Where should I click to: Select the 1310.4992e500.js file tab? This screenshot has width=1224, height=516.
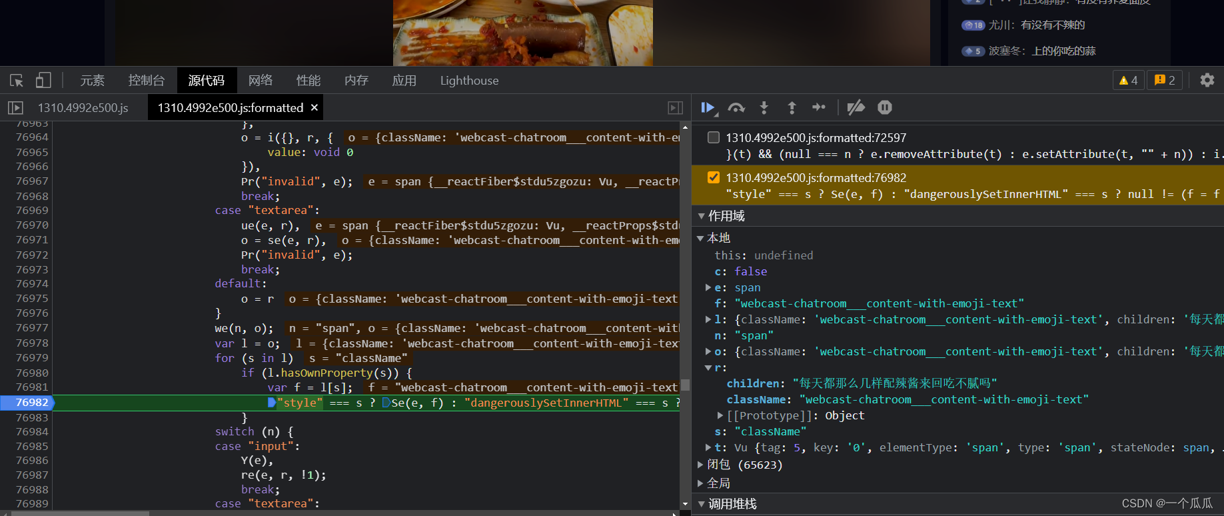tap(83, 107)
